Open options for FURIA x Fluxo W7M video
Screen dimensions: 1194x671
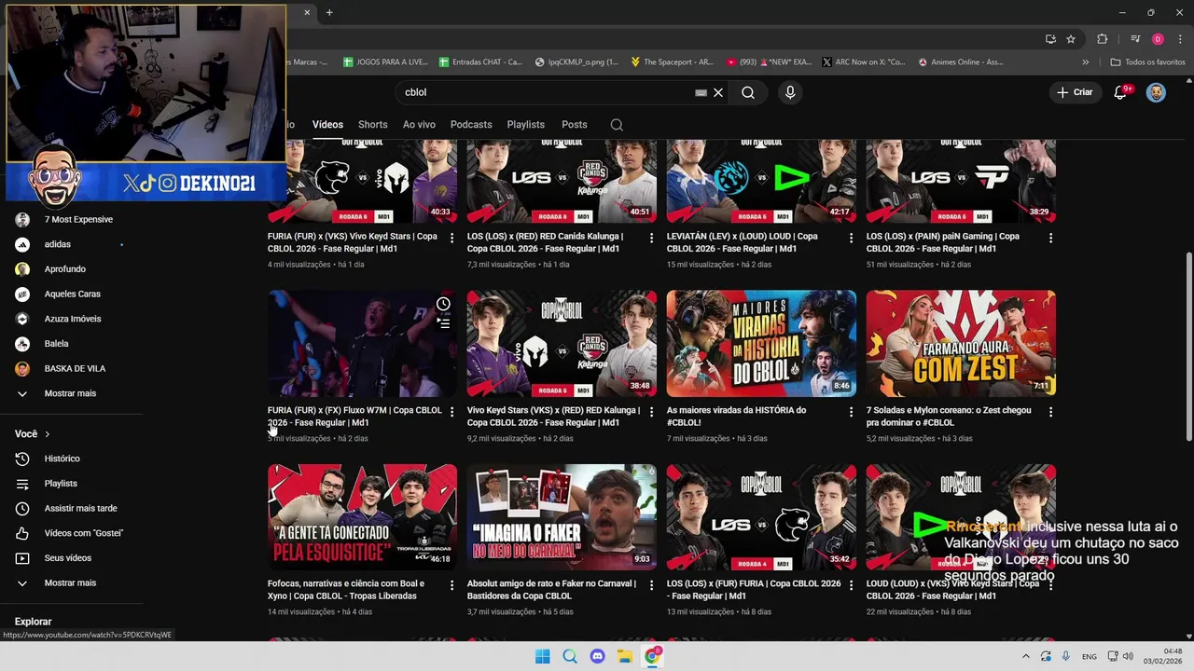(451, 412)
